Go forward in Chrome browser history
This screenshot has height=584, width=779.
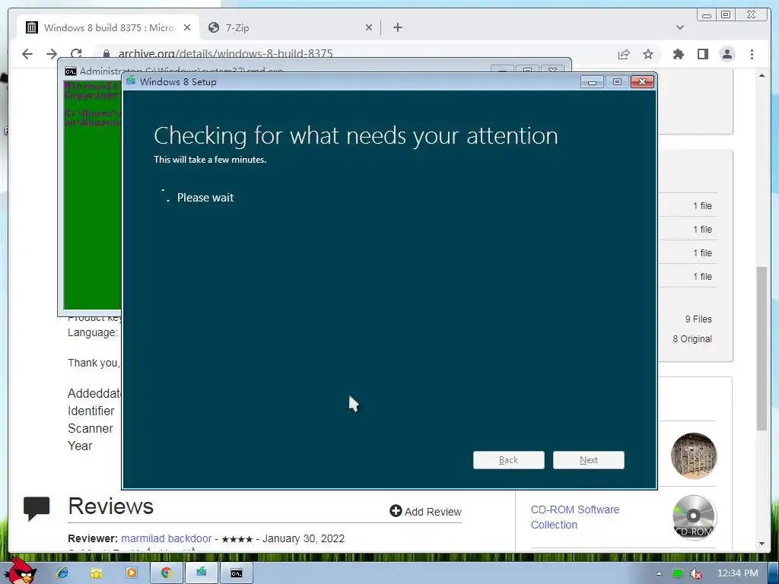tap(52, 54)
